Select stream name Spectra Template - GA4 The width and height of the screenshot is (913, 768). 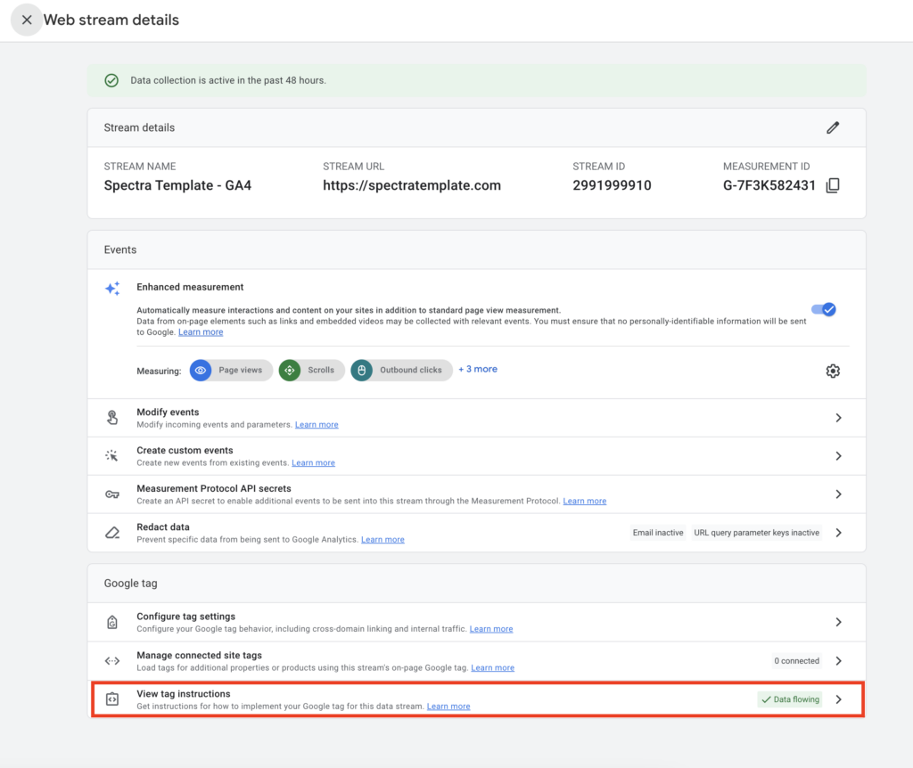point(177,185)
